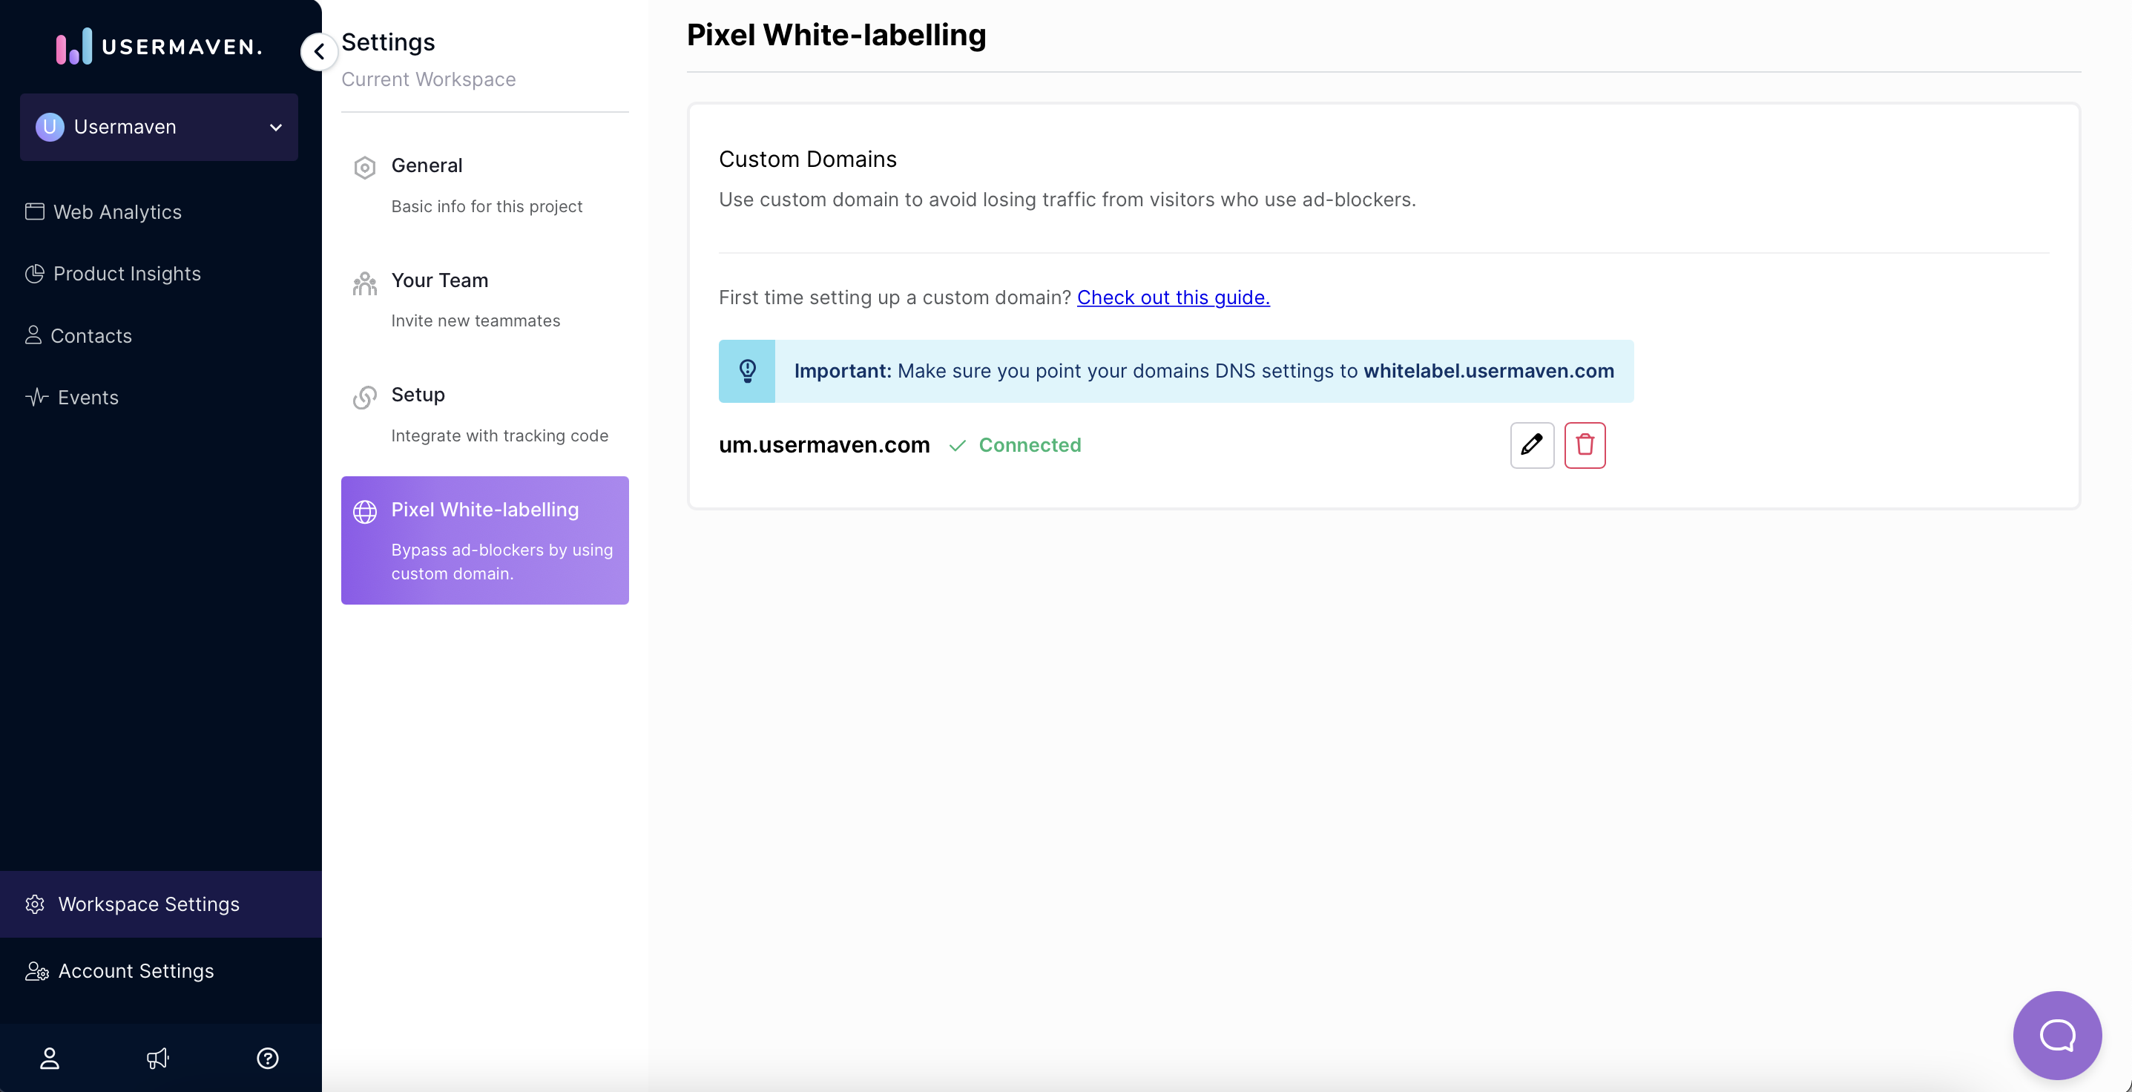Go to Contacts

[78, 335]
